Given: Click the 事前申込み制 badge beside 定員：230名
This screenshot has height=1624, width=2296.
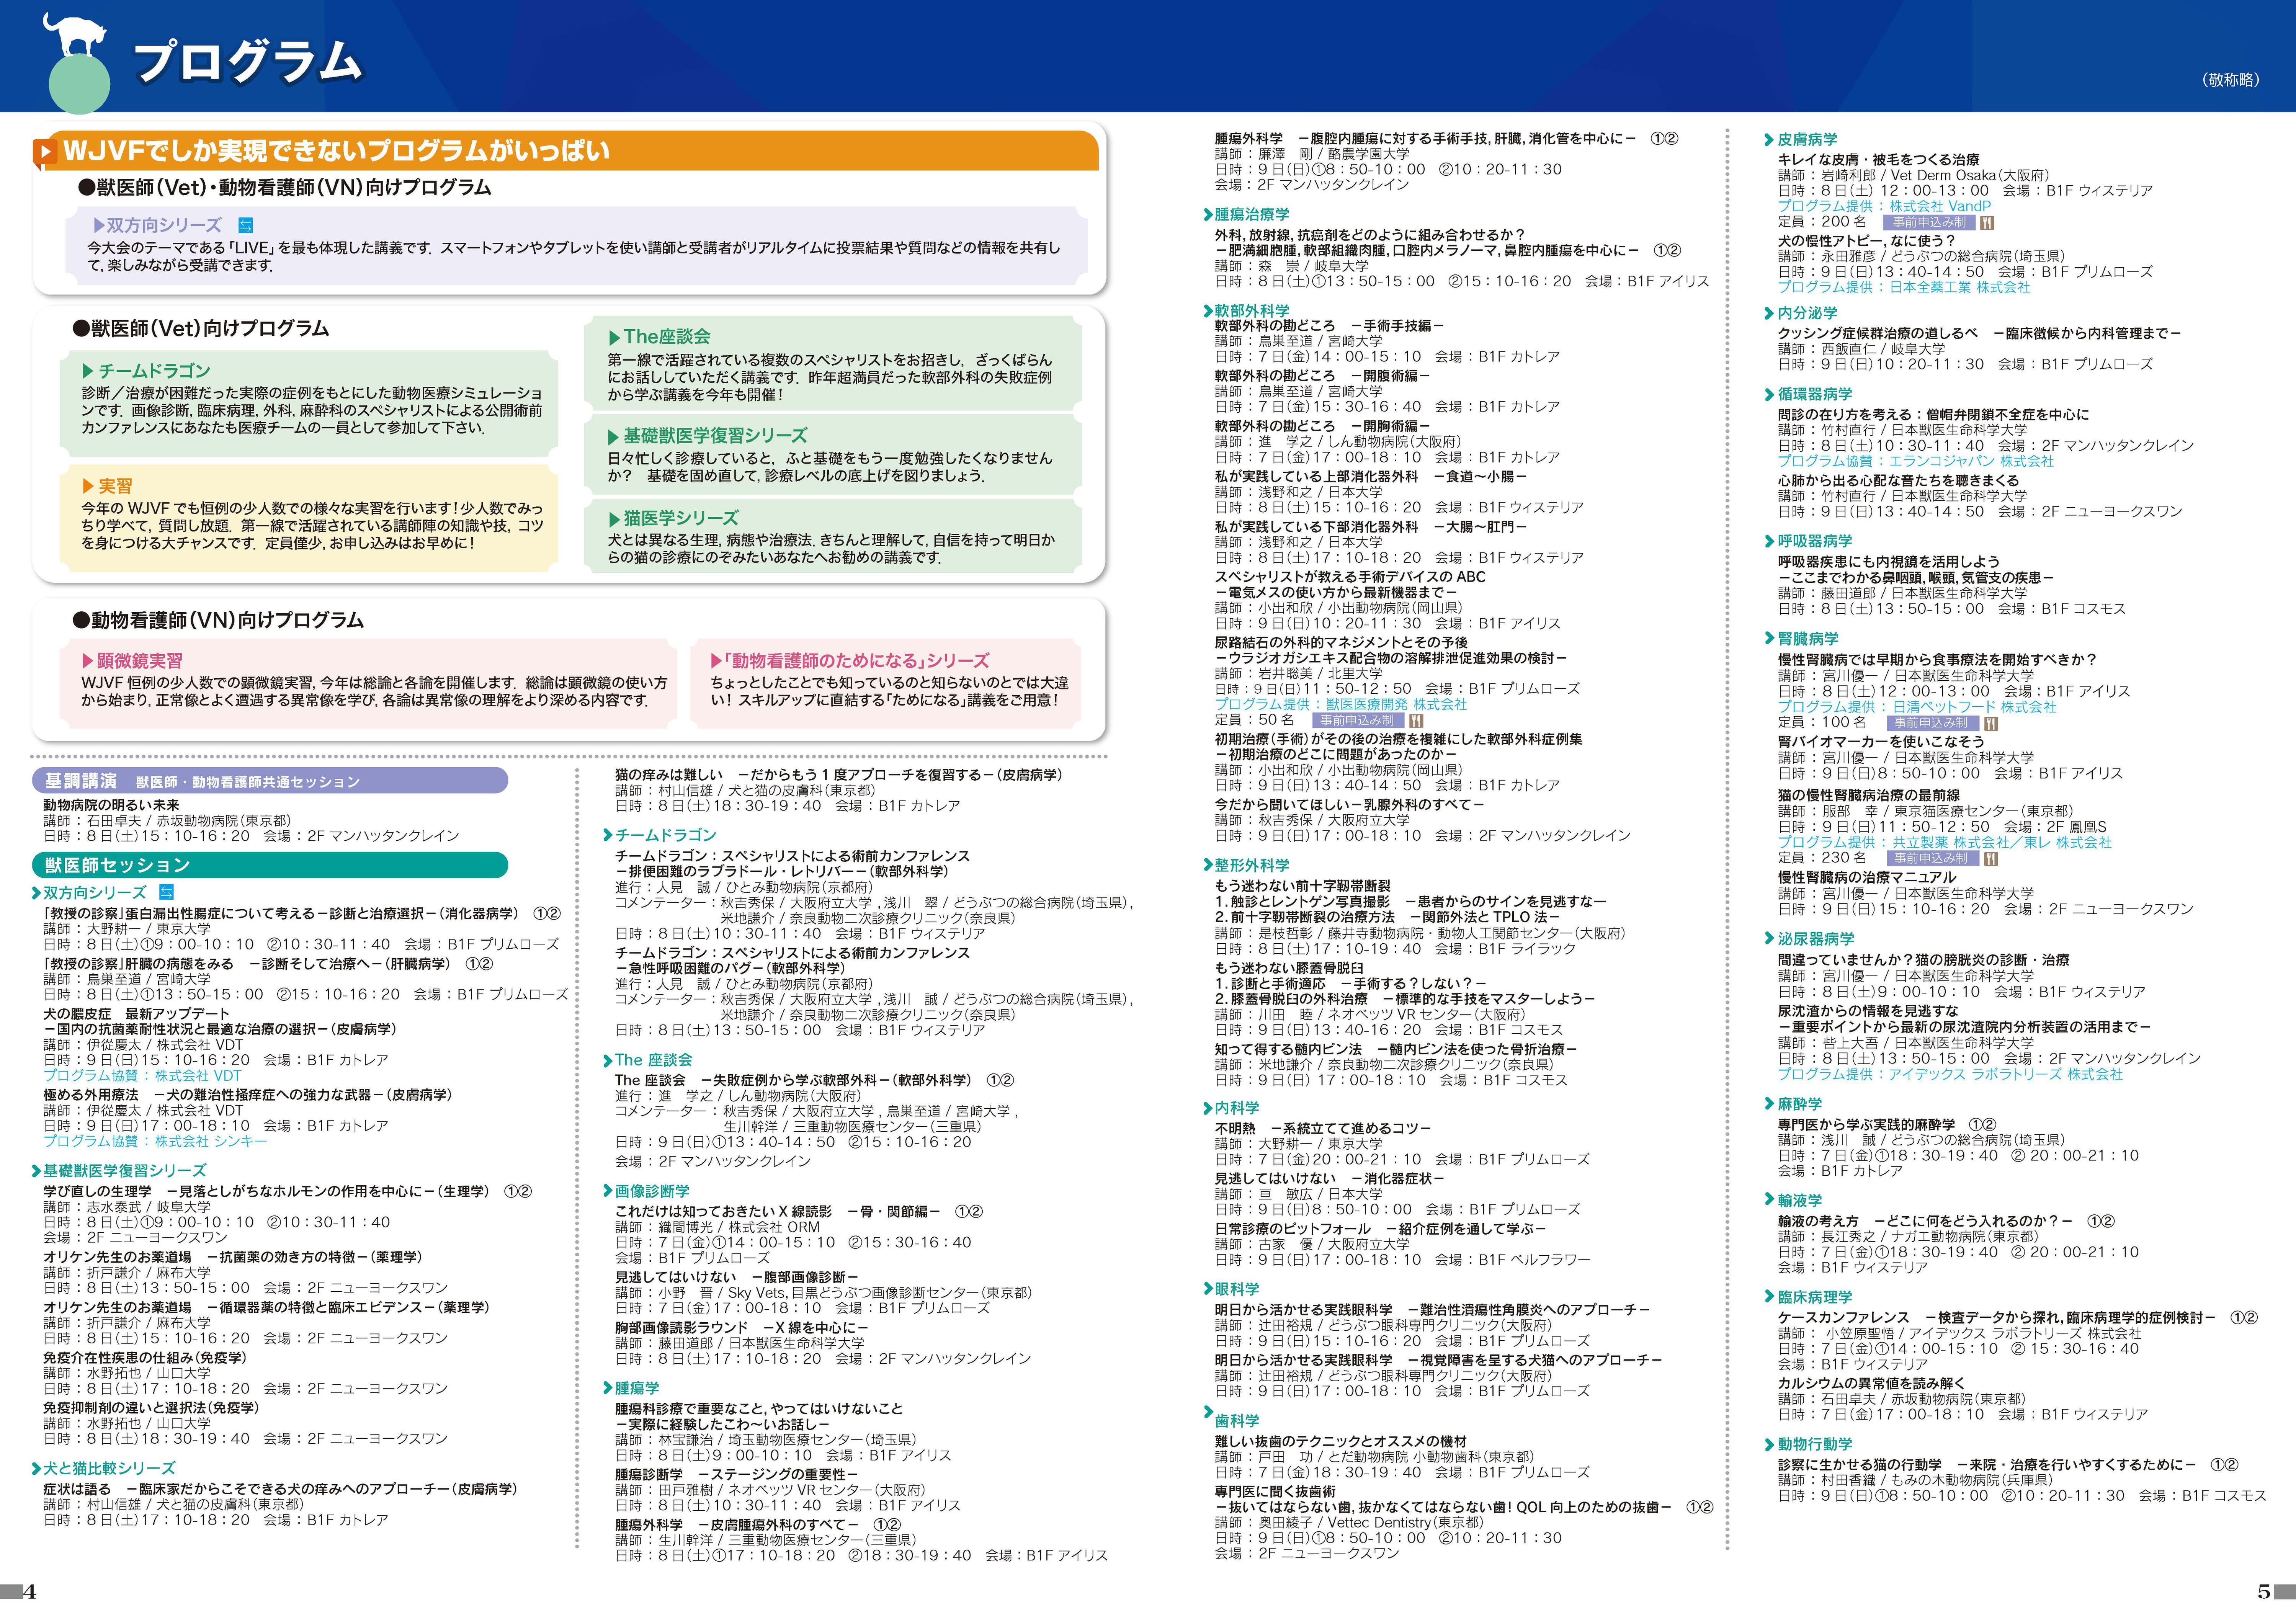Looking at the screenshot, I should [1933, 858].
